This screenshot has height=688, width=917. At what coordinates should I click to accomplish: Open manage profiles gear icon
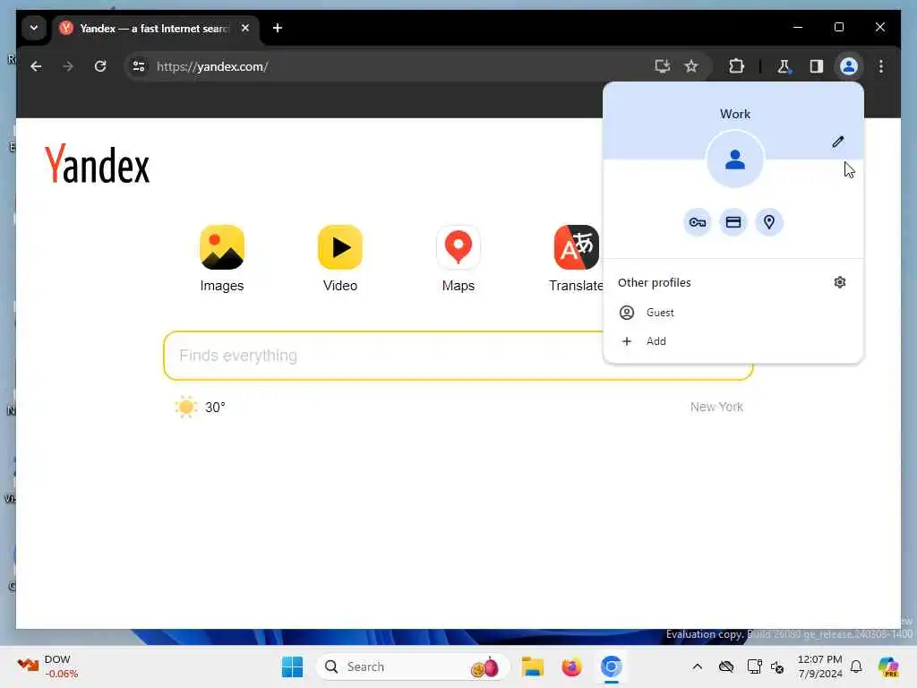[840, 282]
